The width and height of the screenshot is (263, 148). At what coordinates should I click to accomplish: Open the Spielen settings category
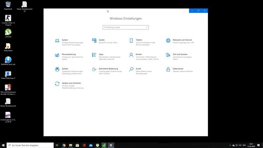point(69,71)
